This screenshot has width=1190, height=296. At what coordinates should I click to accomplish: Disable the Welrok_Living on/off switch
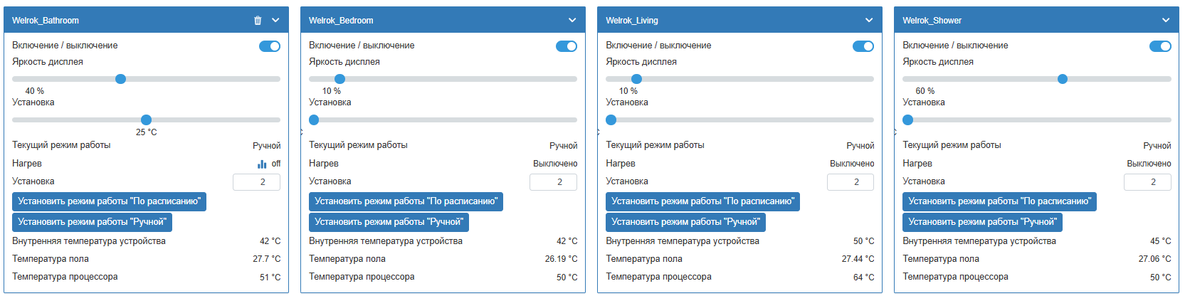tap(863, 46)
